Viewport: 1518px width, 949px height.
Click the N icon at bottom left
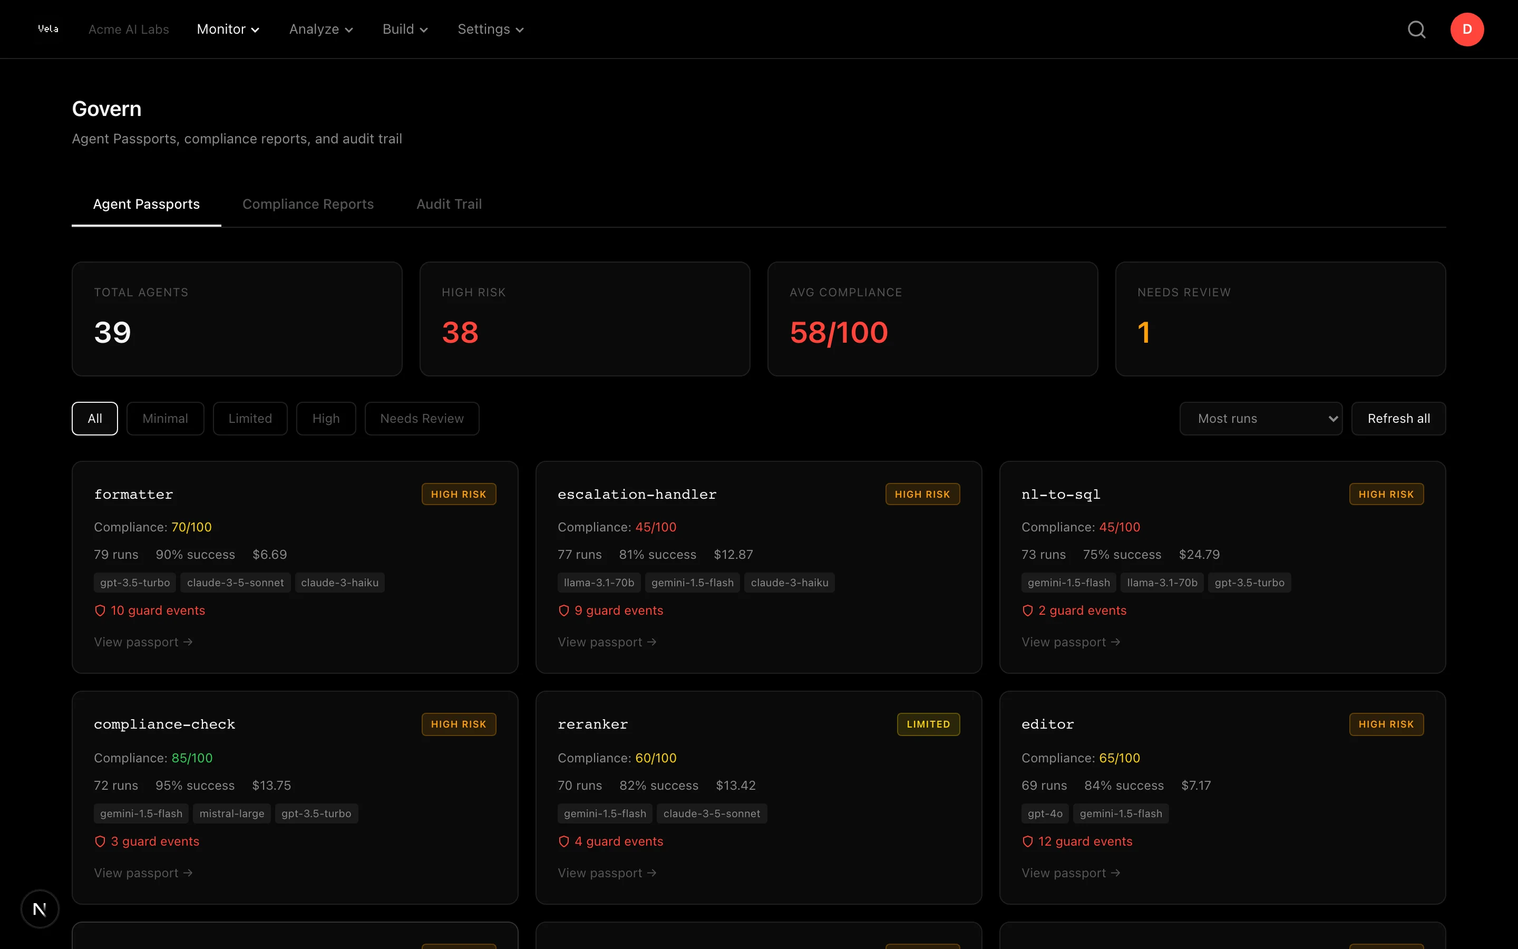coord(40,908)
